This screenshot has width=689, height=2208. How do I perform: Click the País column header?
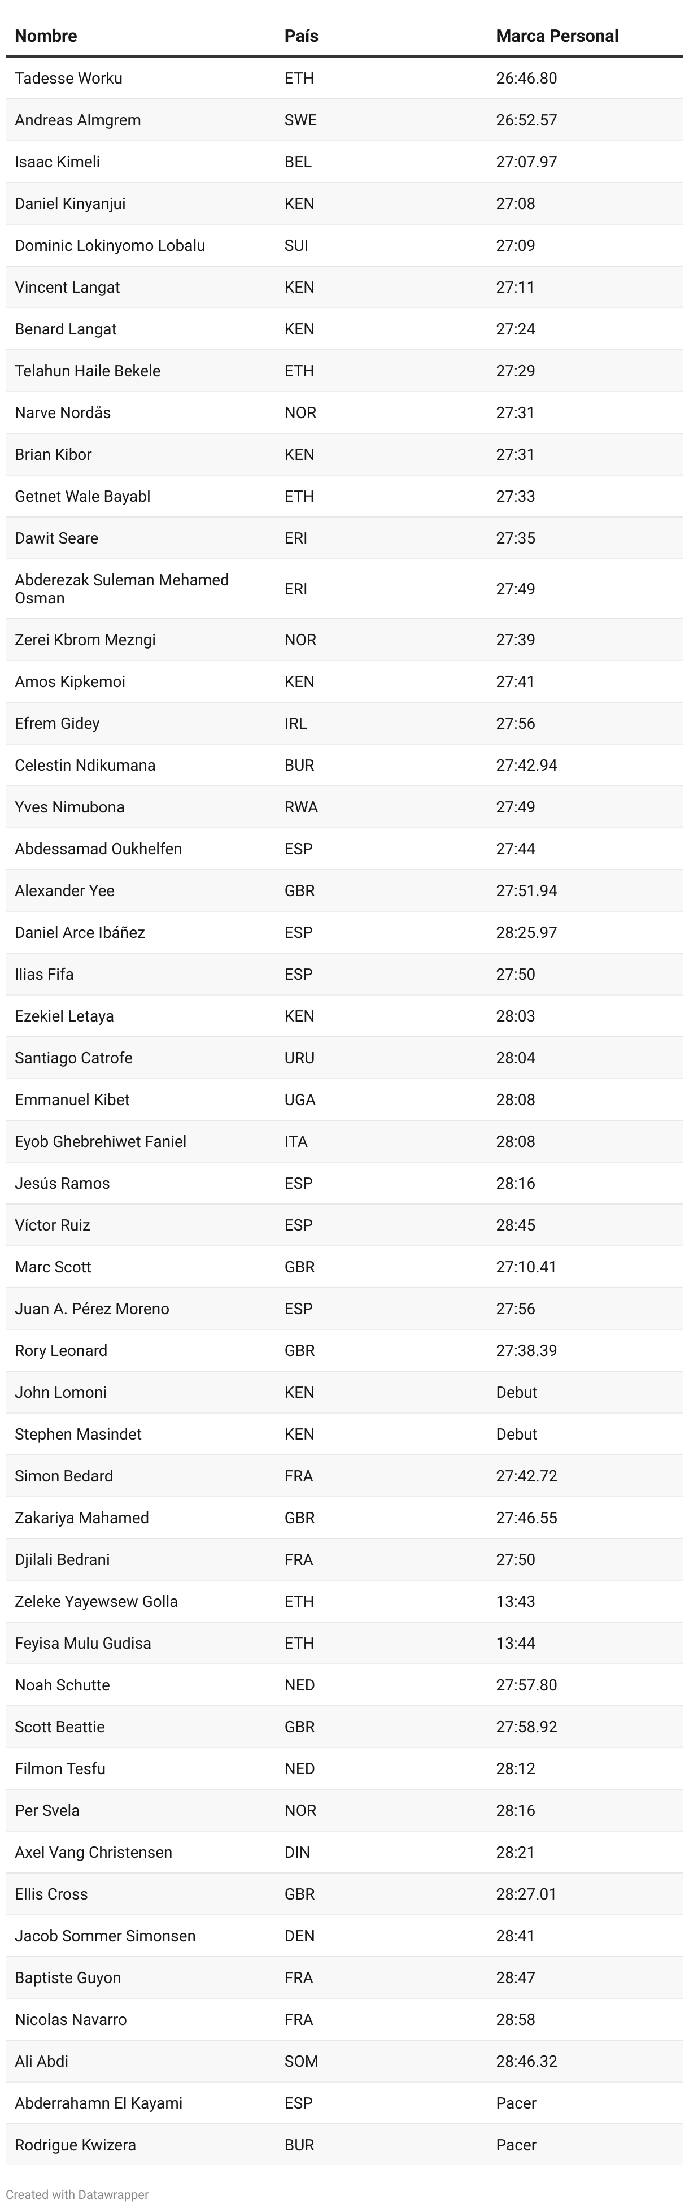pyautogui.click(x=301, y=36)
